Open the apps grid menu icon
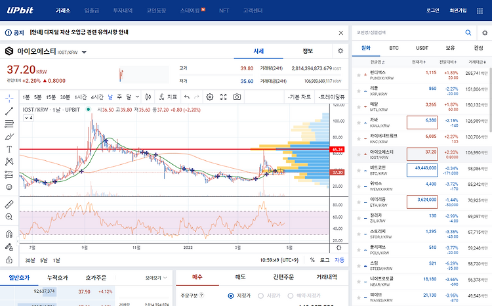The image size is (492, 306). pos(480,11)
